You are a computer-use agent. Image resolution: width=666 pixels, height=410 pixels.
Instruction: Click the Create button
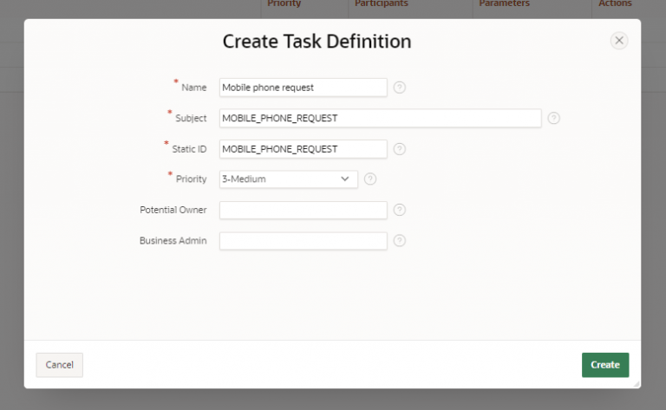[605, 365]
